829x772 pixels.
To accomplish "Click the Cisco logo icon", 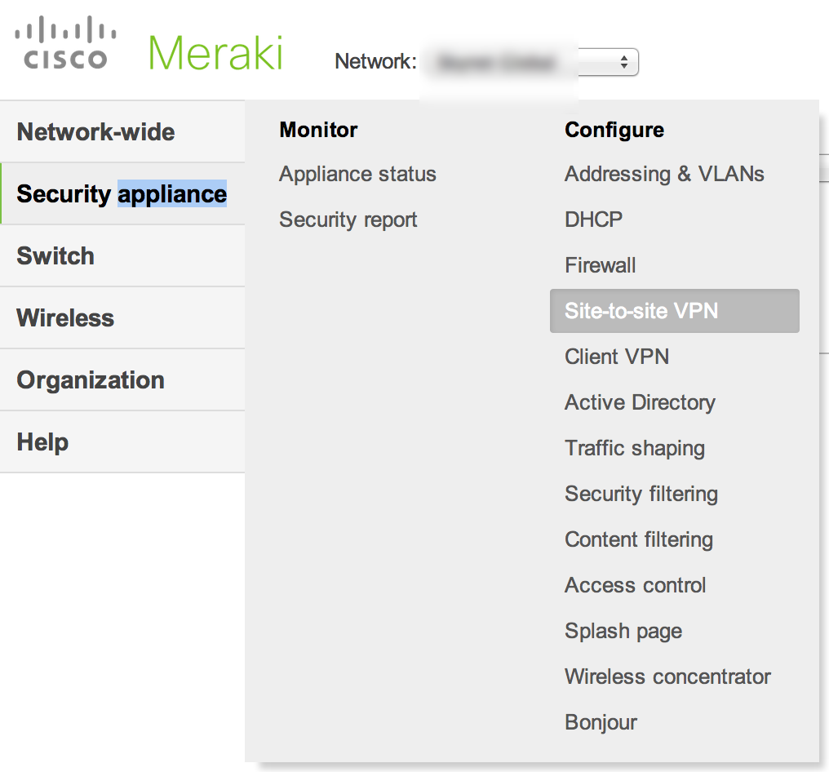I will [x=65, y=46].
